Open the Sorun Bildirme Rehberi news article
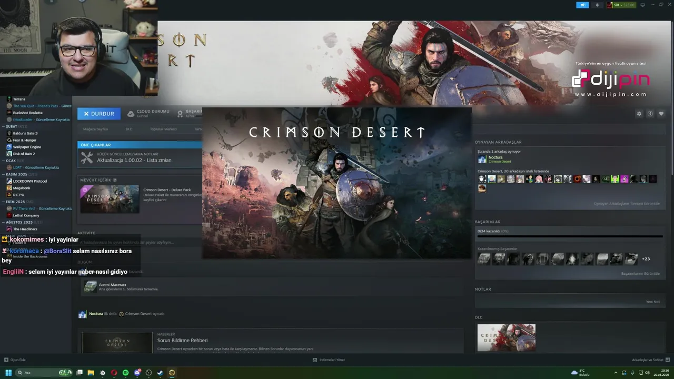Image resolution: width=674 pixels, height=379 pixels. 182,341
